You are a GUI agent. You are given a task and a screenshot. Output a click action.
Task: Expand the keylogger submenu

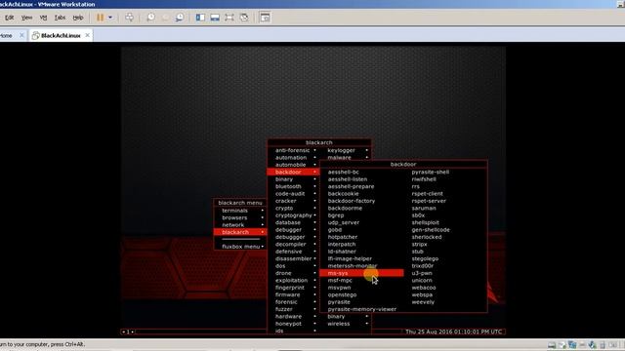345,150
